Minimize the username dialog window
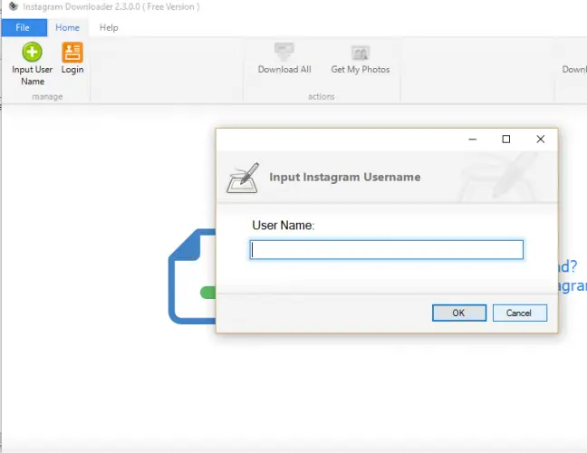This screenshot has height=453, width=587. click(x=473, y=140)
